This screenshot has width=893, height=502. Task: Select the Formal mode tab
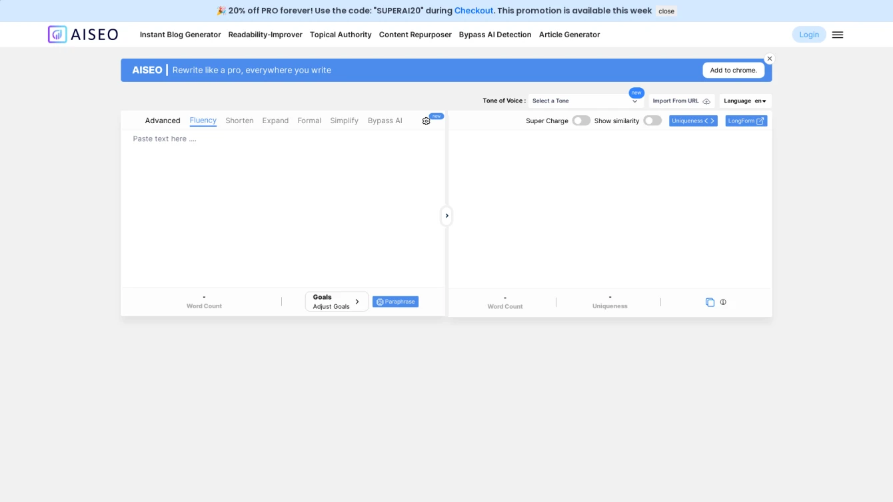(309, 121)
